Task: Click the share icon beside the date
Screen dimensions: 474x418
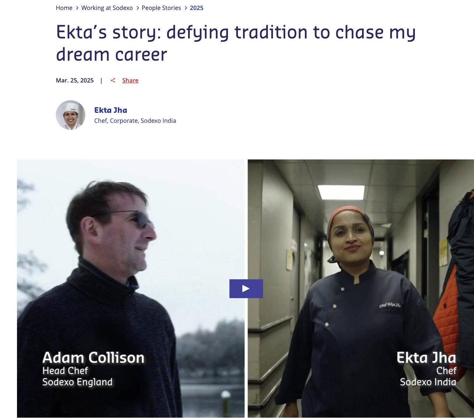Action: (113, 80)
